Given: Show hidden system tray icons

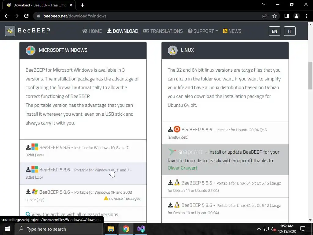Looking at the screenshot, I should (259, 229).
